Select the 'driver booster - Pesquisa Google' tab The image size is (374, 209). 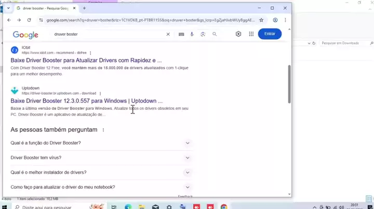coord(44,8)
